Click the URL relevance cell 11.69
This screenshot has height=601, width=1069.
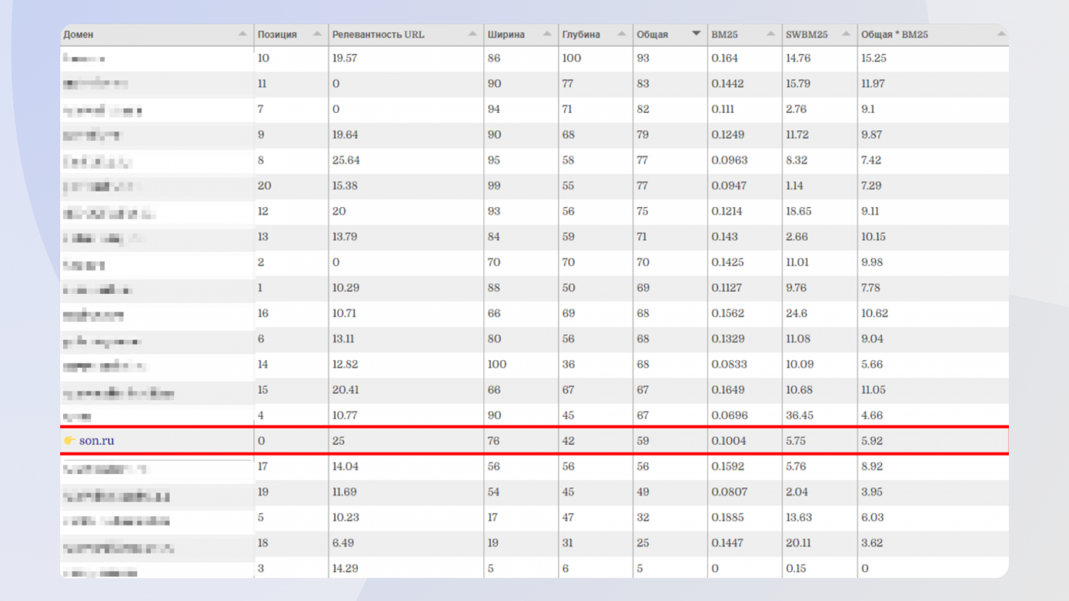pyautogui.click(x=345, y=492)
